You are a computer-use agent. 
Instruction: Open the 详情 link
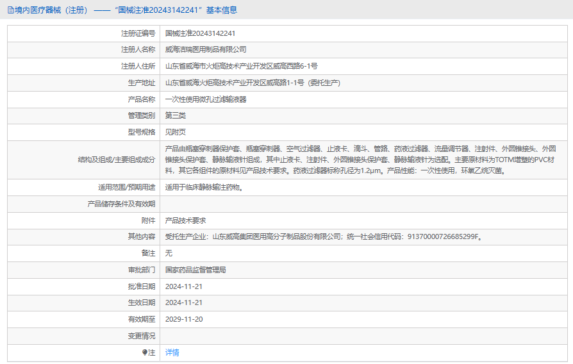pyautogui.click(x=172, y=352)
